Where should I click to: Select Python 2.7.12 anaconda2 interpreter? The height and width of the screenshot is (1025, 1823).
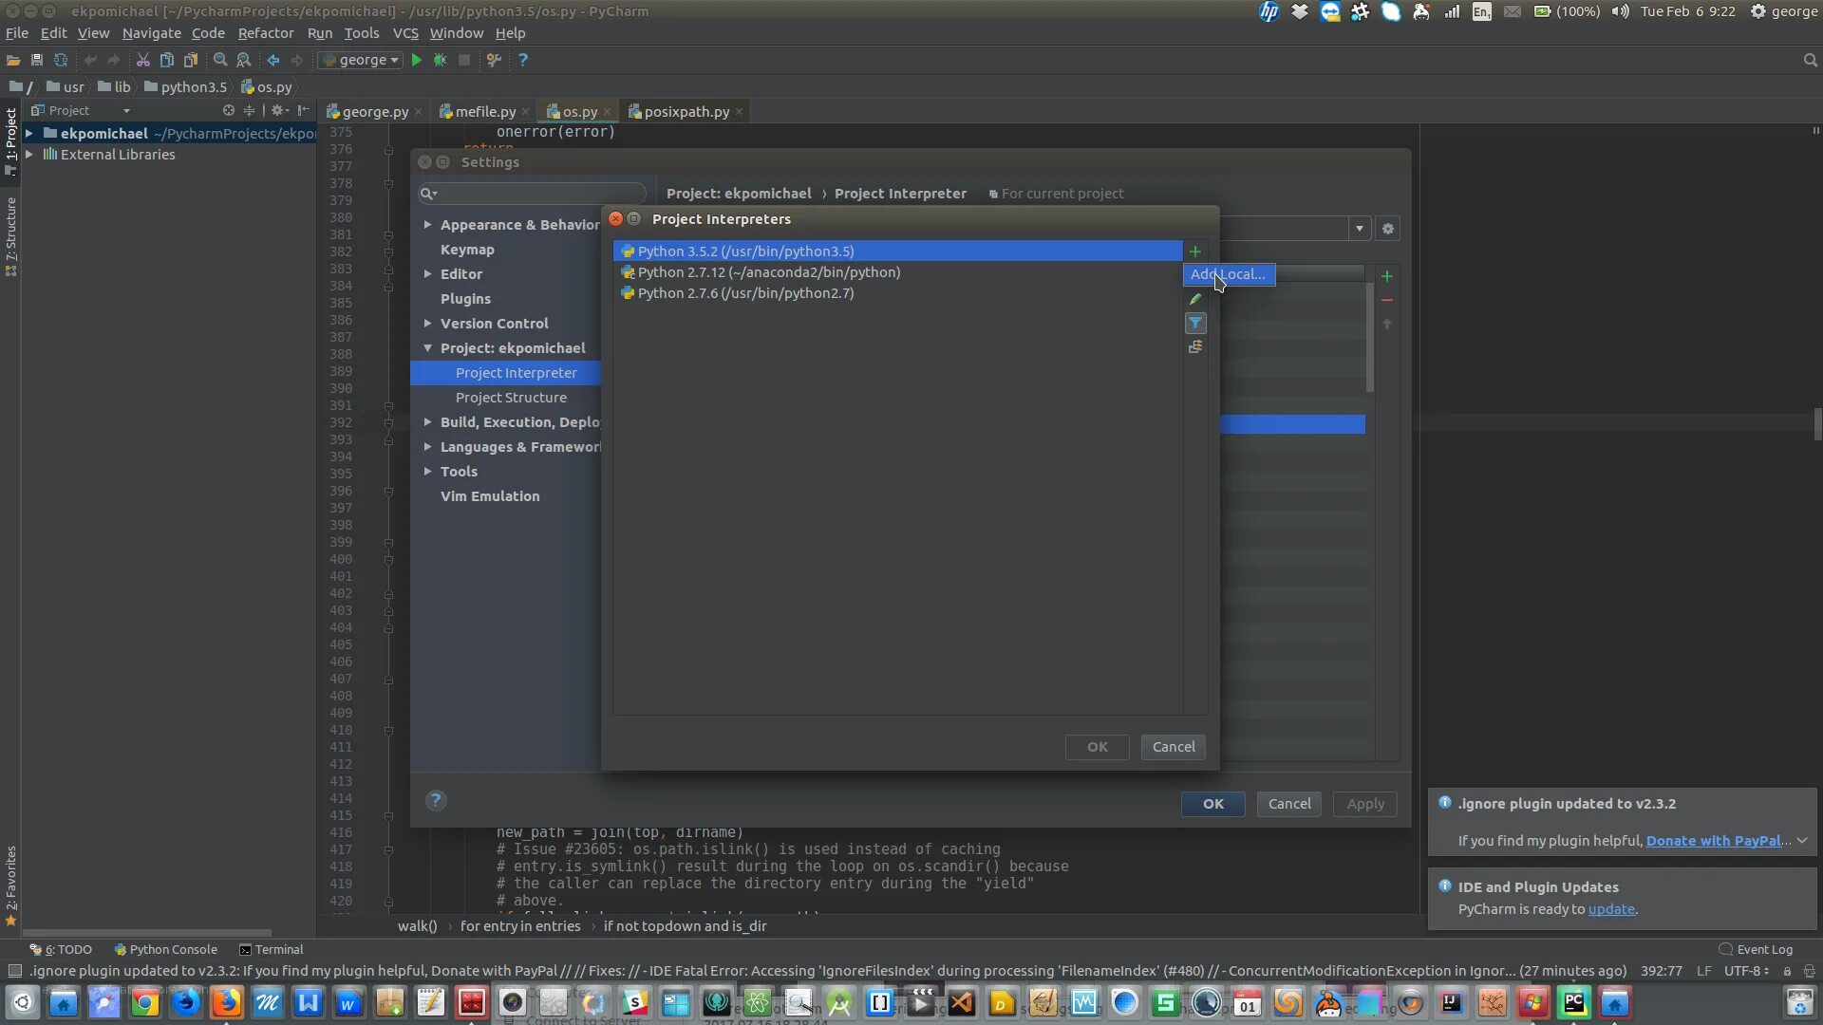(x=769, y=272)
